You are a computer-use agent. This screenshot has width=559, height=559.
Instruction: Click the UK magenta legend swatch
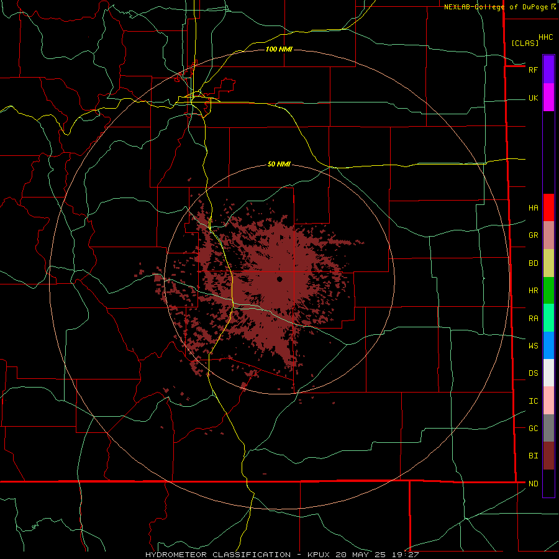[548, 98]
